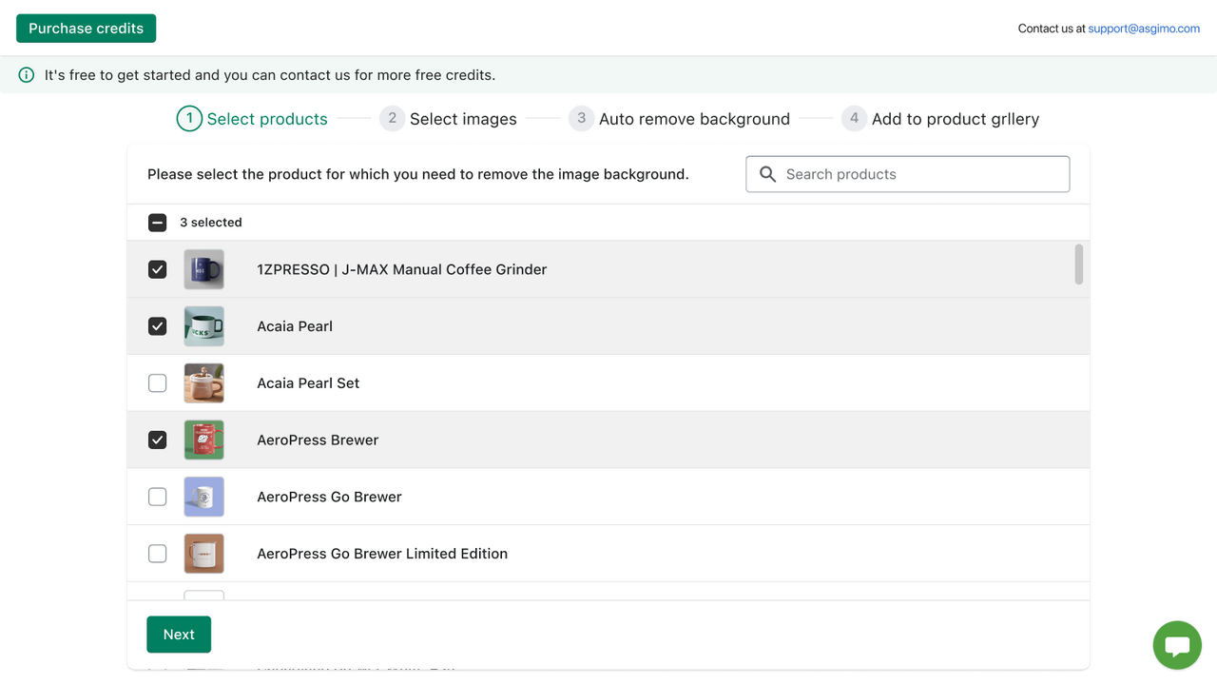The image size is (1217, 685).
Task: Click the product list scrollbar
Action: click(x=1080, y=269)
